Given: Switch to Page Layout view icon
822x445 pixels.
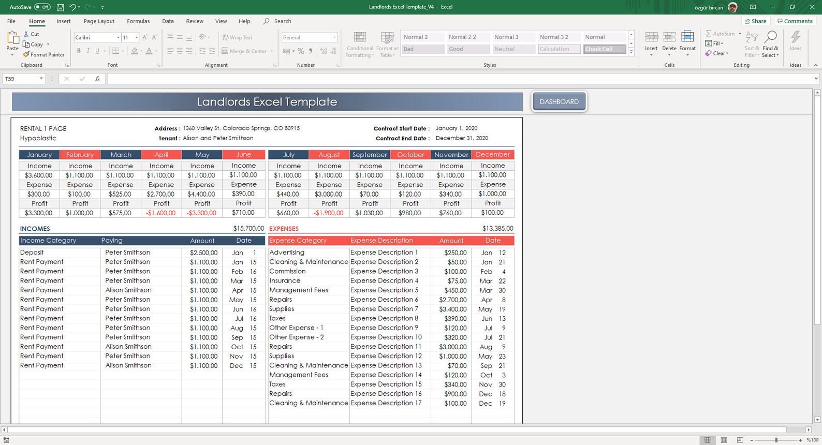Looking at the screenshot, I should [724, 440].
